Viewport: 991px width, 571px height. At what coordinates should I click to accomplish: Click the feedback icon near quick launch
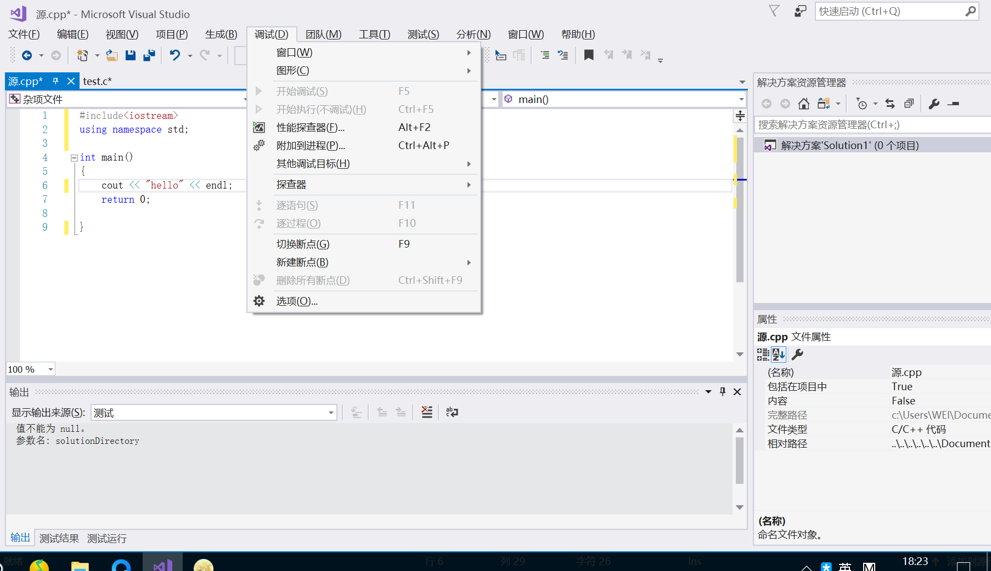pyautogui.click(x=801, y=11)
